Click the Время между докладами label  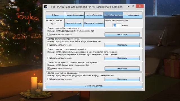click(117, 20)
